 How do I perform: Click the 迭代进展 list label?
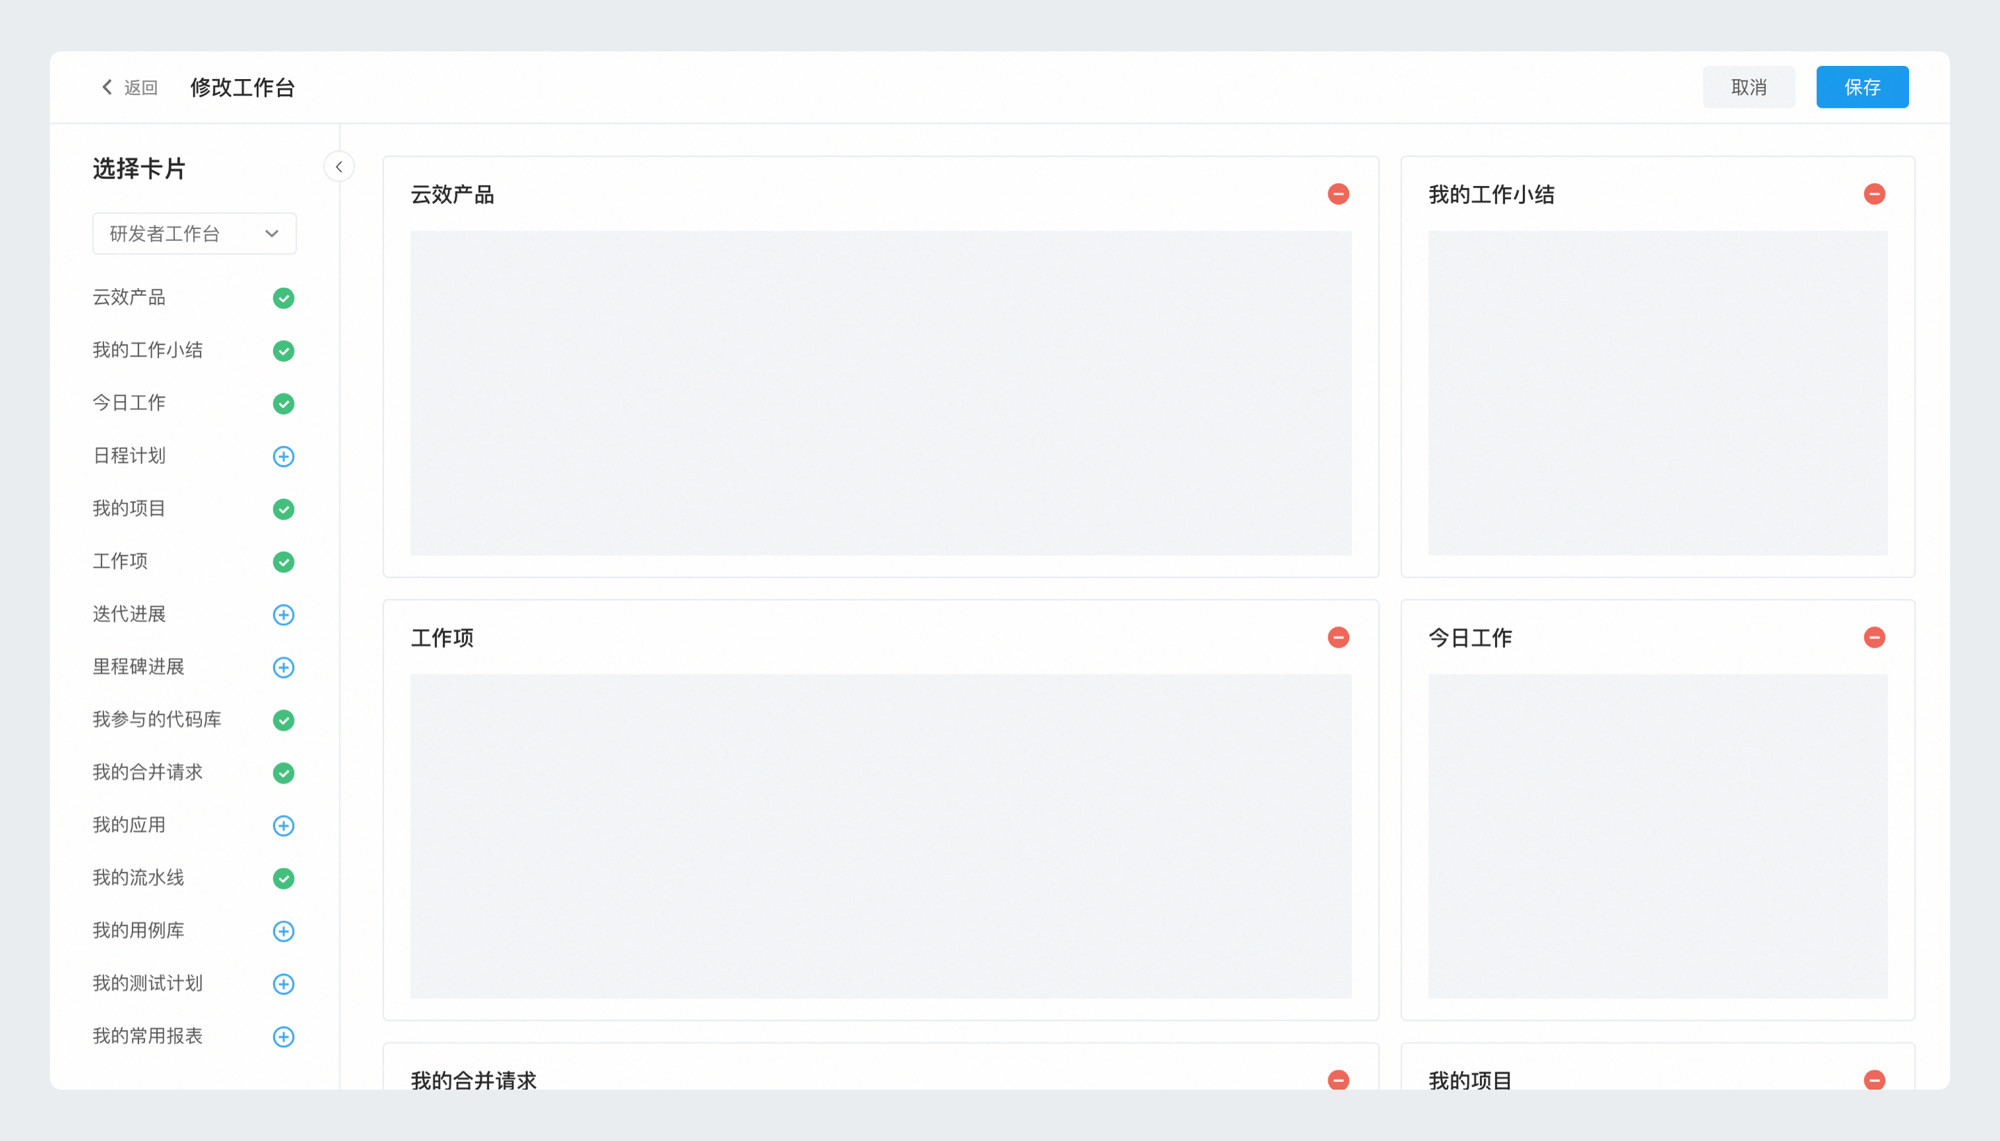click(x=129, y=614)
